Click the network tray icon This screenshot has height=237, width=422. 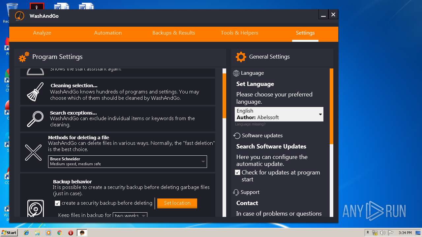[375, 233]
